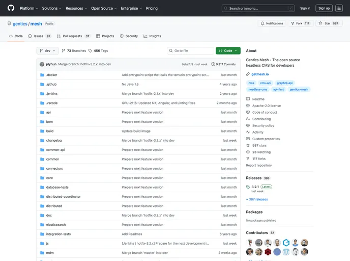Click the 3.2.1 release tag icon

point(248,187)
